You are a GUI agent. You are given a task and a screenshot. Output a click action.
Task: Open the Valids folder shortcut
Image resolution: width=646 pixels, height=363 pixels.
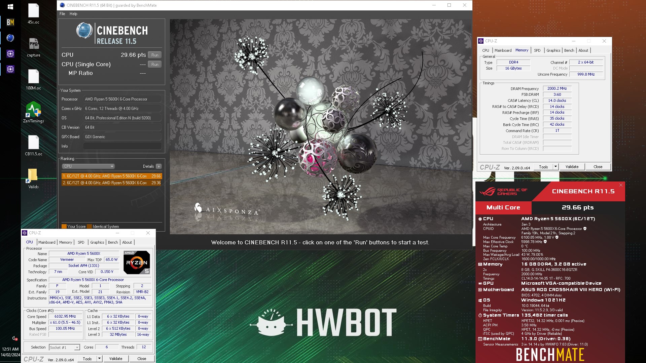pos(33,178)
